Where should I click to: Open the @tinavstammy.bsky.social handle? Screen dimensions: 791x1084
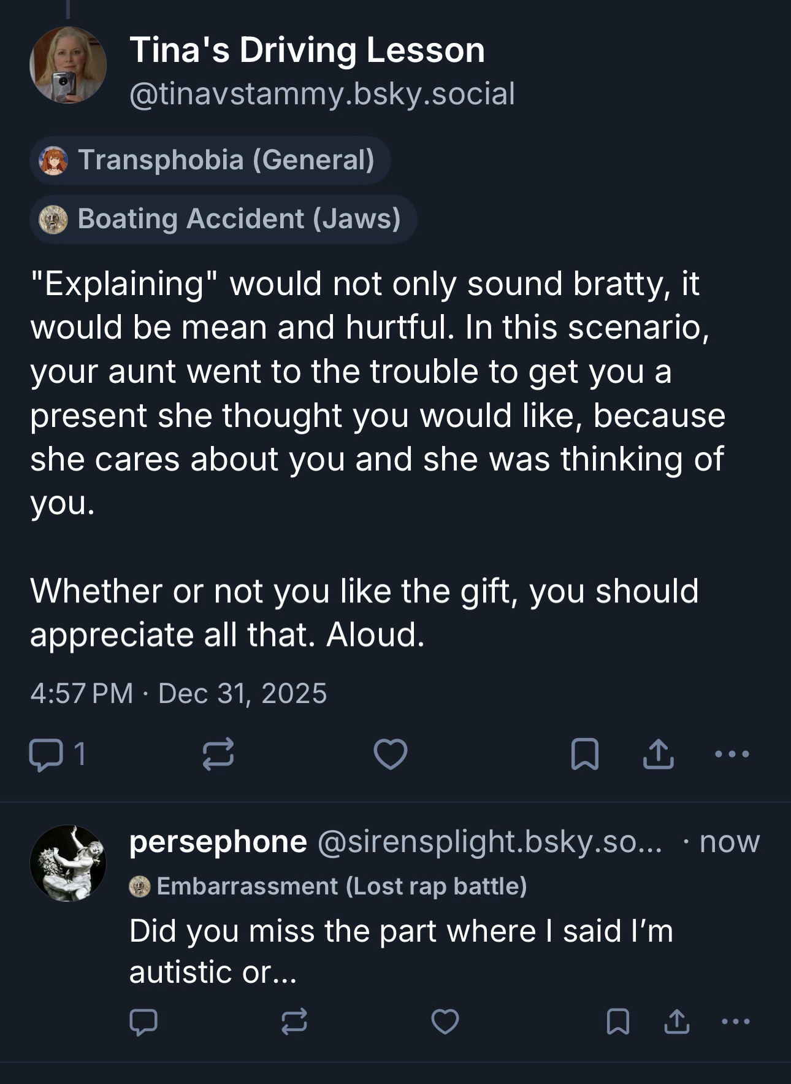pyautogui.click(x=322, y=94)
